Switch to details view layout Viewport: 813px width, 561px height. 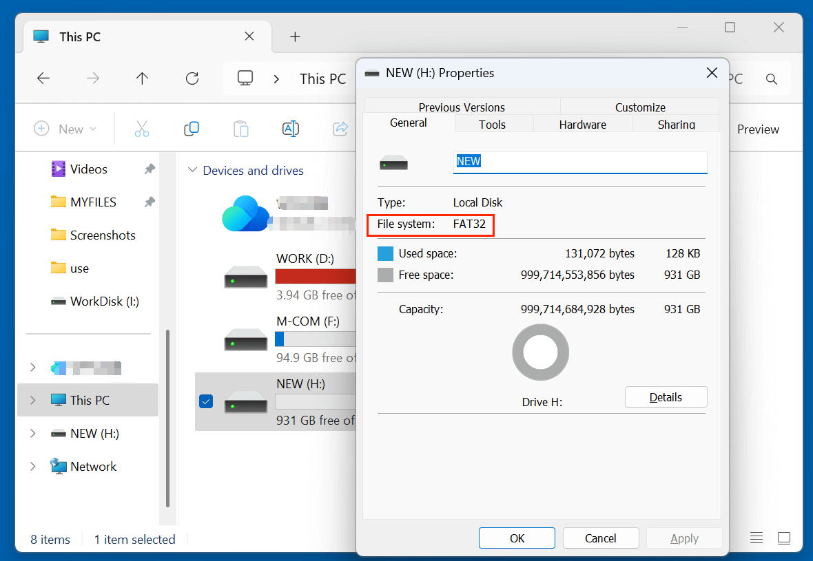756,538
